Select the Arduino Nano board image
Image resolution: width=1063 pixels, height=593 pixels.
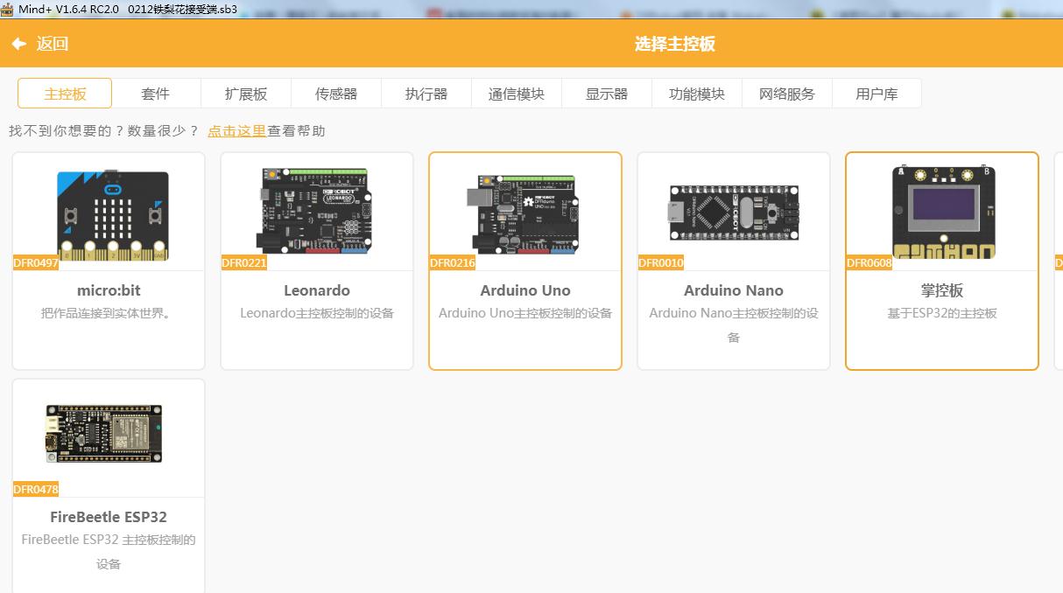tap(734, 212)
